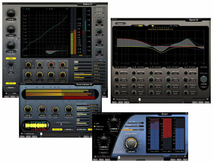
Task: Open the F5 Filter Type dropdown in Epure II
Action: (x=193, y=74)
